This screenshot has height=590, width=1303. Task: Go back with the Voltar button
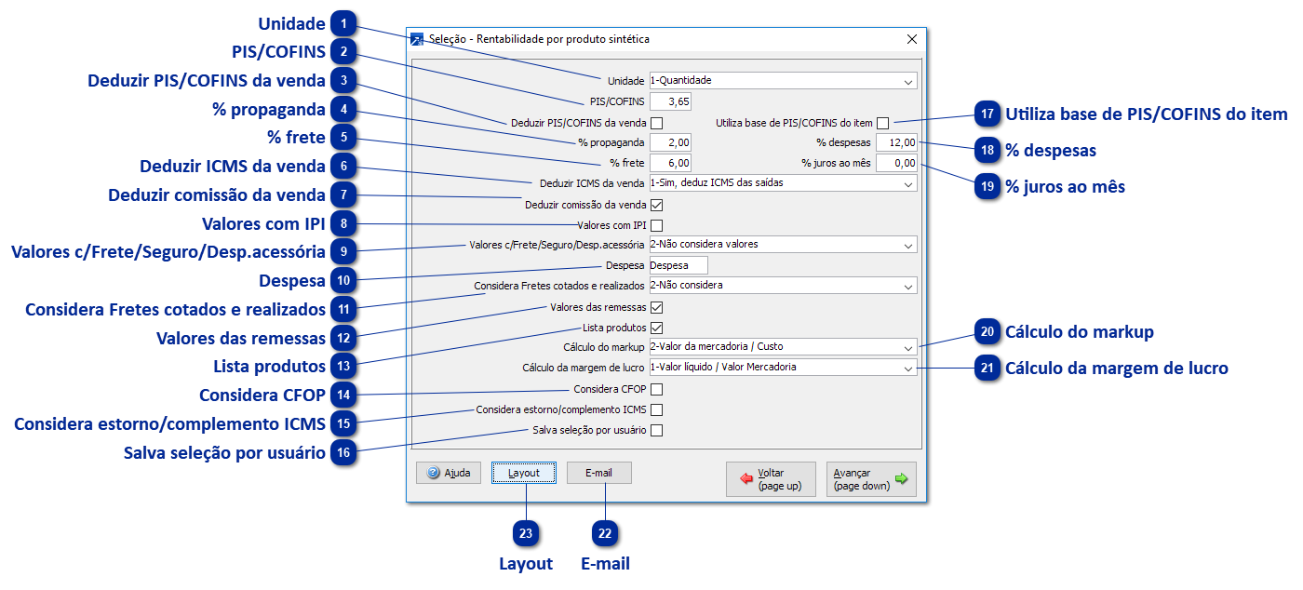(771, 479)
